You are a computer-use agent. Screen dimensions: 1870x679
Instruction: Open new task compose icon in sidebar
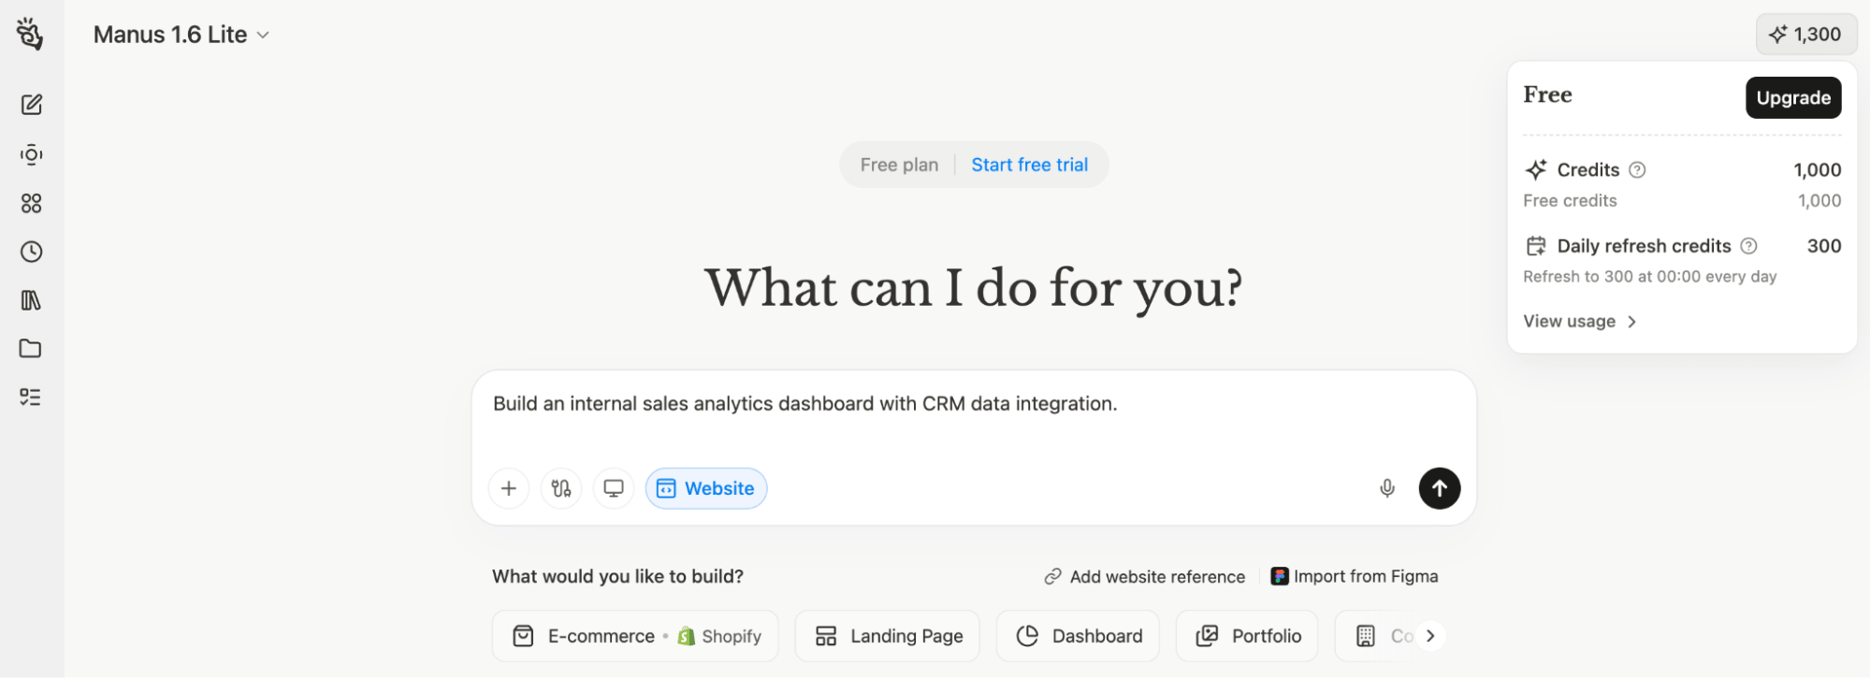coord(31,104)
